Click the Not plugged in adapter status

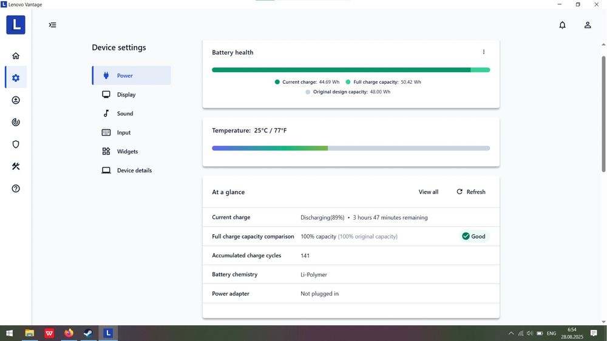coord(319,294)
